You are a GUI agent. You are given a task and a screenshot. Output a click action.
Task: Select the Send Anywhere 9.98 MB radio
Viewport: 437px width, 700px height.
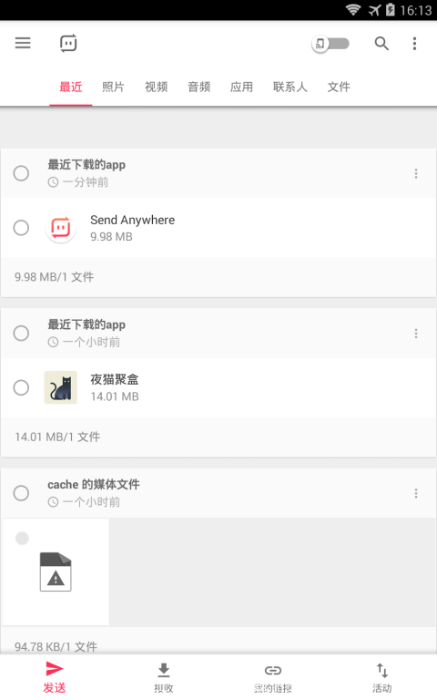coord(21,228)
